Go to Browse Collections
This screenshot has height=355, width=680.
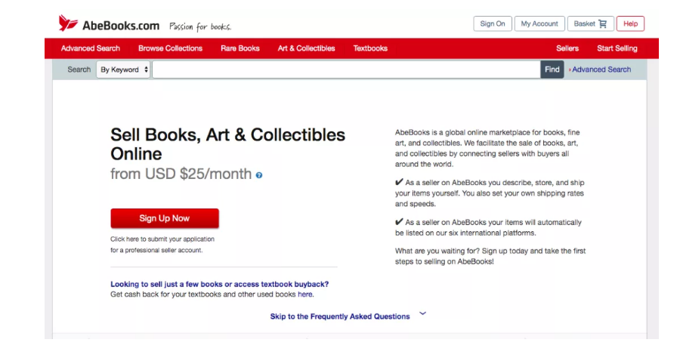click(x=170, y=48)
